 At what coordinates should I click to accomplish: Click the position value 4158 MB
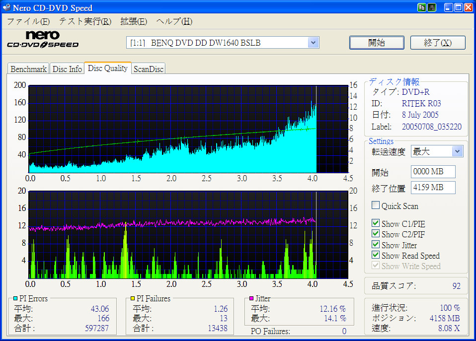point(445,318)
